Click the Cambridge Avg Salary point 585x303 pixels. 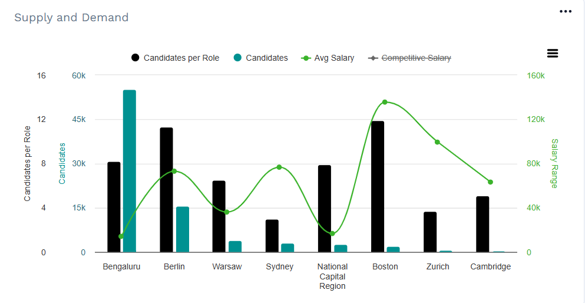coord(490,182)
